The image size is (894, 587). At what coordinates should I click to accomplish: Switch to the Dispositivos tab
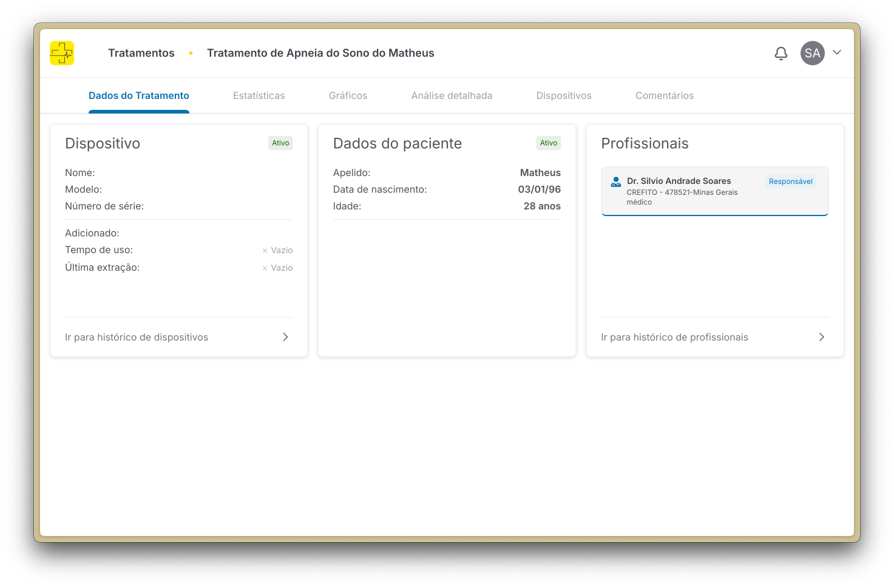click(x=564, y=96)
